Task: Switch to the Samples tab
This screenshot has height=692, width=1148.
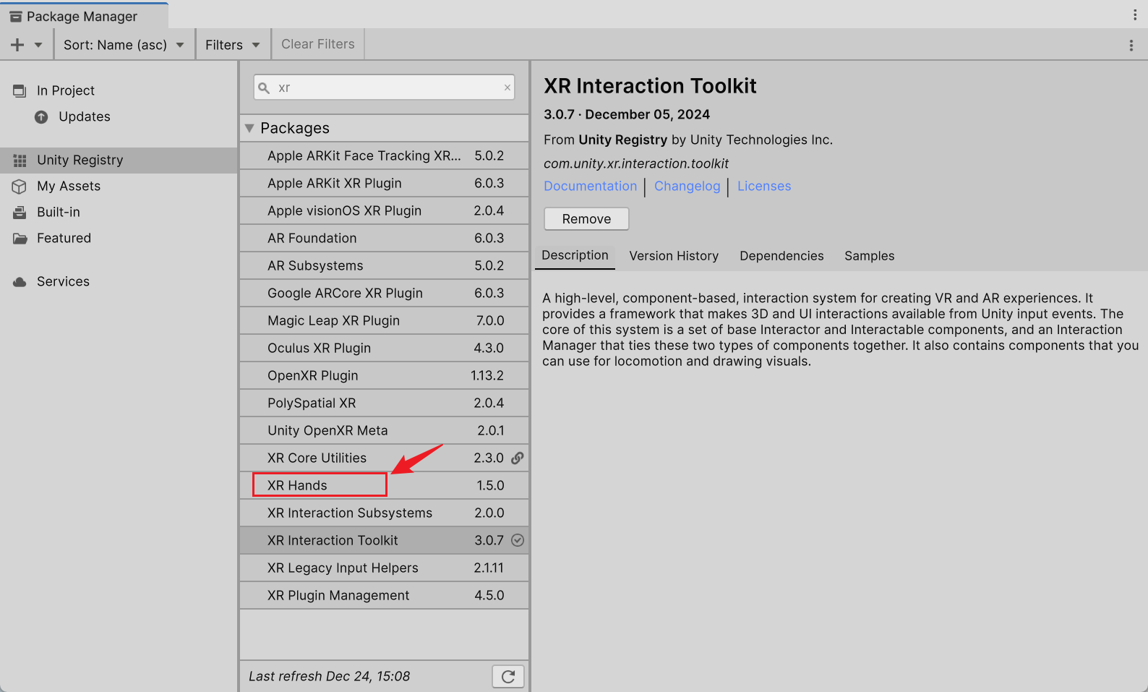Action: (870, 256)
